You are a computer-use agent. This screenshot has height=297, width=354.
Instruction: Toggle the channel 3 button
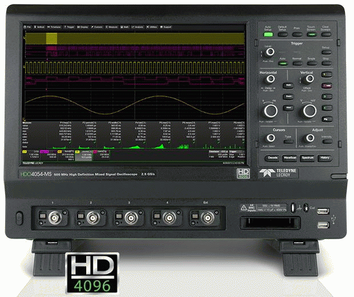click(x=327, y=97)
